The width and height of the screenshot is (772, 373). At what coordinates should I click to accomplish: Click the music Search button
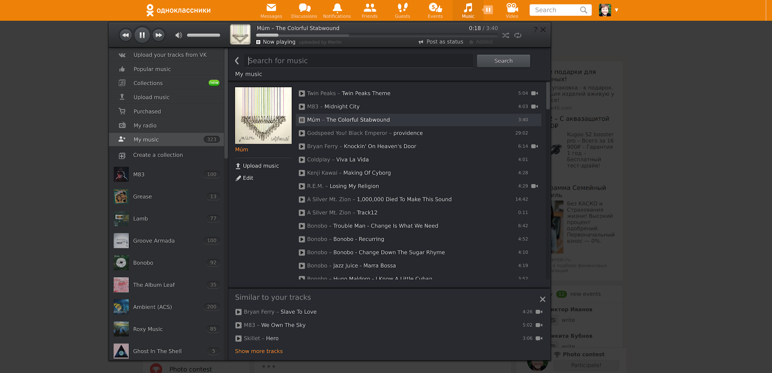503,61
